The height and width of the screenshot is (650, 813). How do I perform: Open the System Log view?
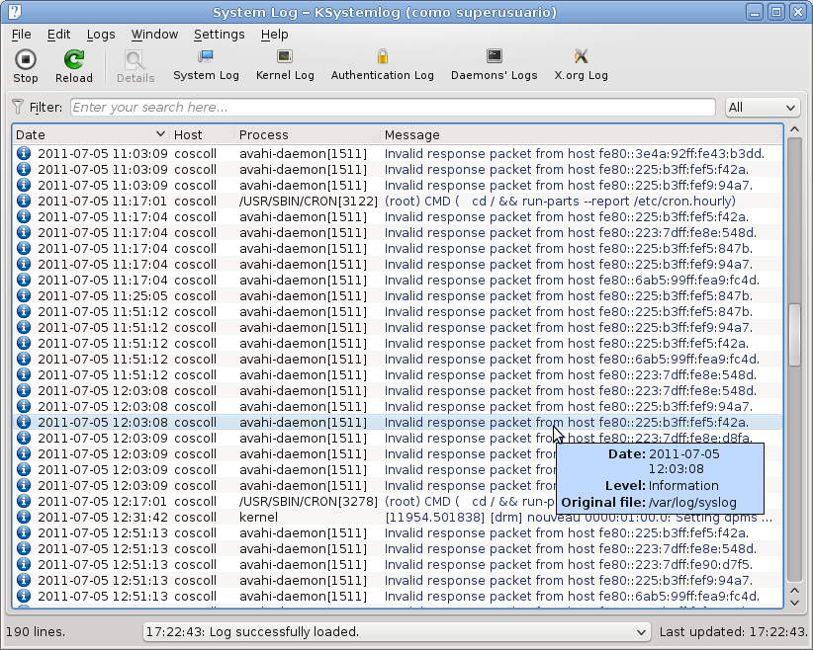coord(206,57)
